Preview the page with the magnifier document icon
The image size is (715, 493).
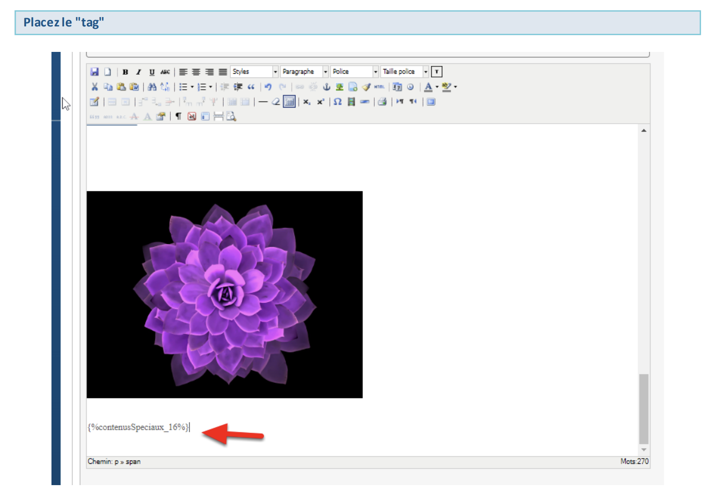(231, 116)
